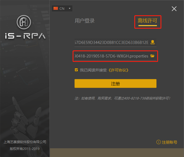Open the license file browser via folder icon
Viewport: 184px width, 157px height.
(153, 56)
